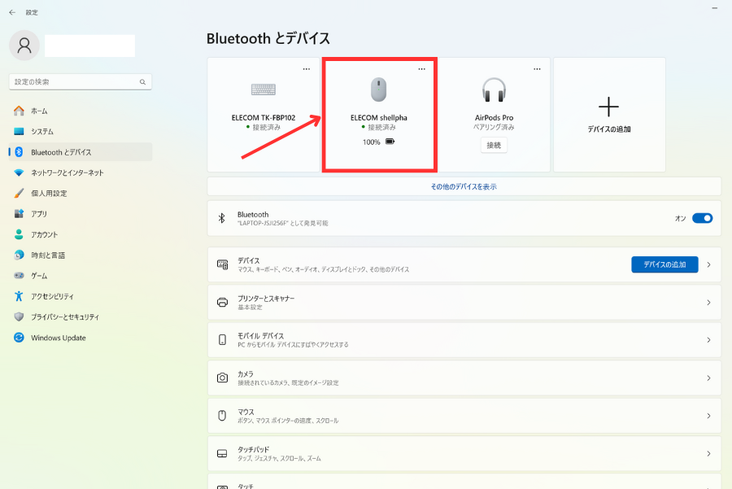Click the Bluetooth icon in sidebar
The image size is (732, 489).
[19, 152]
